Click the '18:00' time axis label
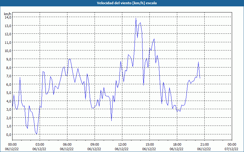Image resolution: width=244 pixels, height=152 pixels. click(177, 145)
